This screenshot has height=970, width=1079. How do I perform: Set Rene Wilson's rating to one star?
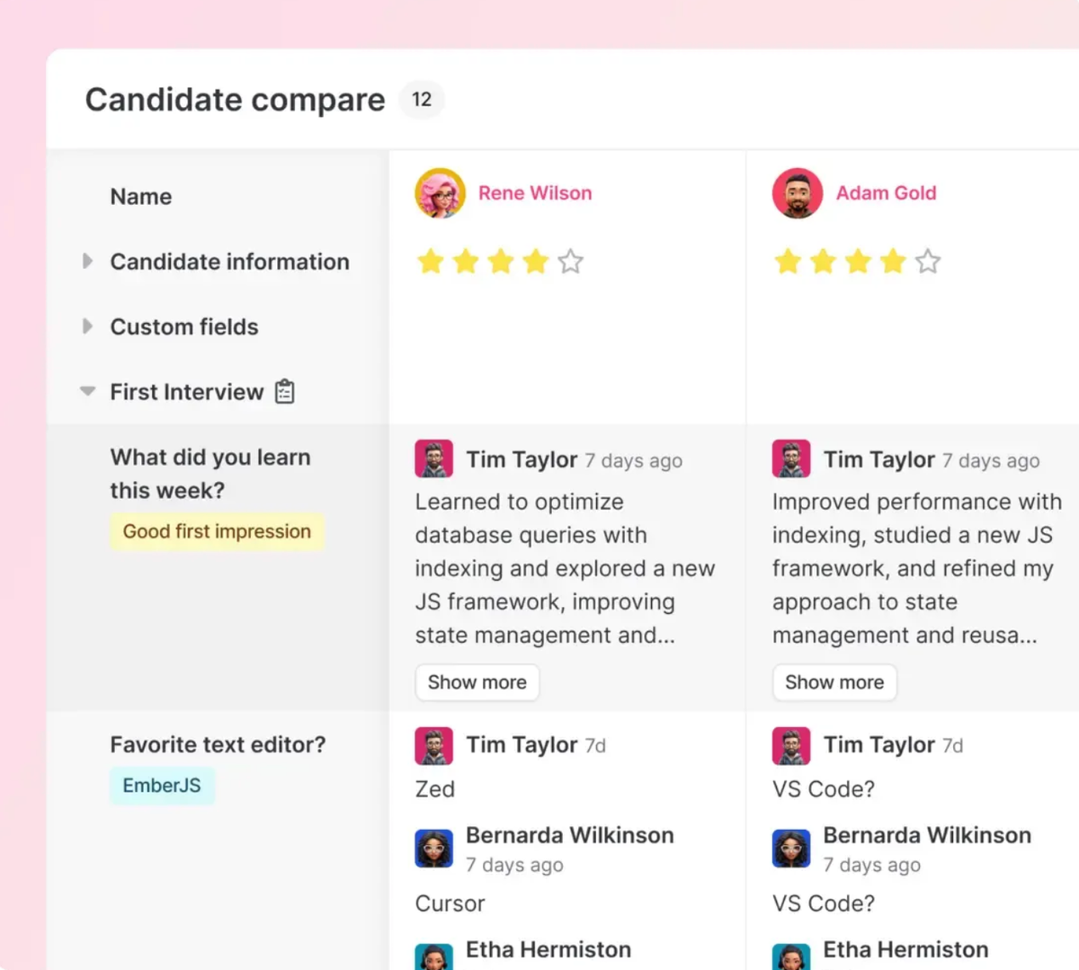click(431, 262)
